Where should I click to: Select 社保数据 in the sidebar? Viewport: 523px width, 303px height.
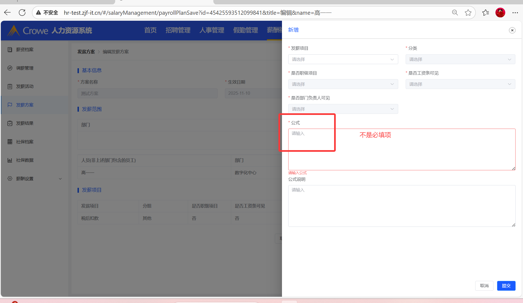(x=25, y=160)
